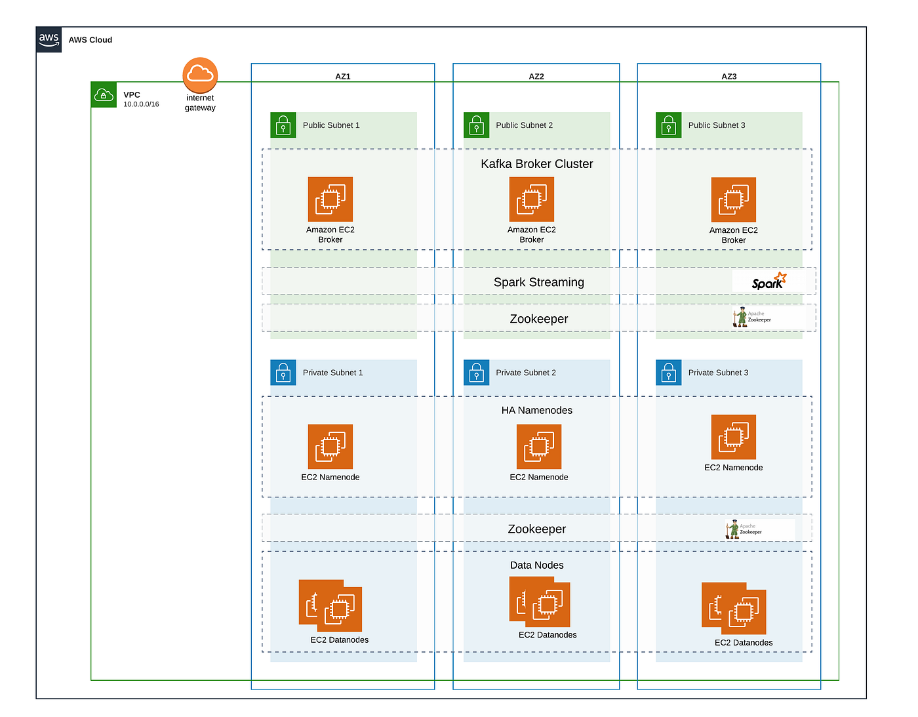Image resolution: width=918 pixels, height=717 pixels.
Task: Select the Apache Zookeeper icon in the public subnet
Action: pyautogui.click(x=754, y=318)
